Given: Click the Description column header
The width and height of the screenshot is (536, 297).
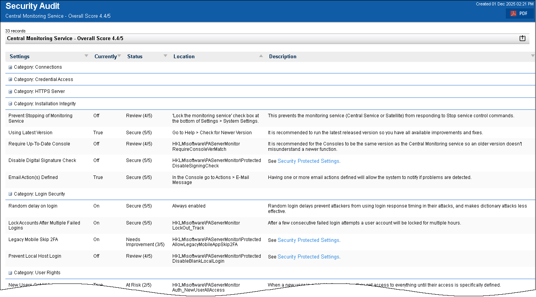Looking at the screenshot, I should point(283,57).
